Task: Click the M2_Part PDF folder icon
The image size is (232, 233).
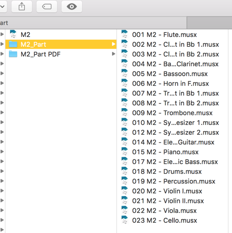Action: click(x=13, y=54)
